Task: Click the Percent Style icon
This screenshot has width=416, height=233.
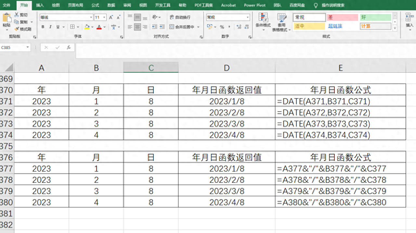Action: pos(222,27)
